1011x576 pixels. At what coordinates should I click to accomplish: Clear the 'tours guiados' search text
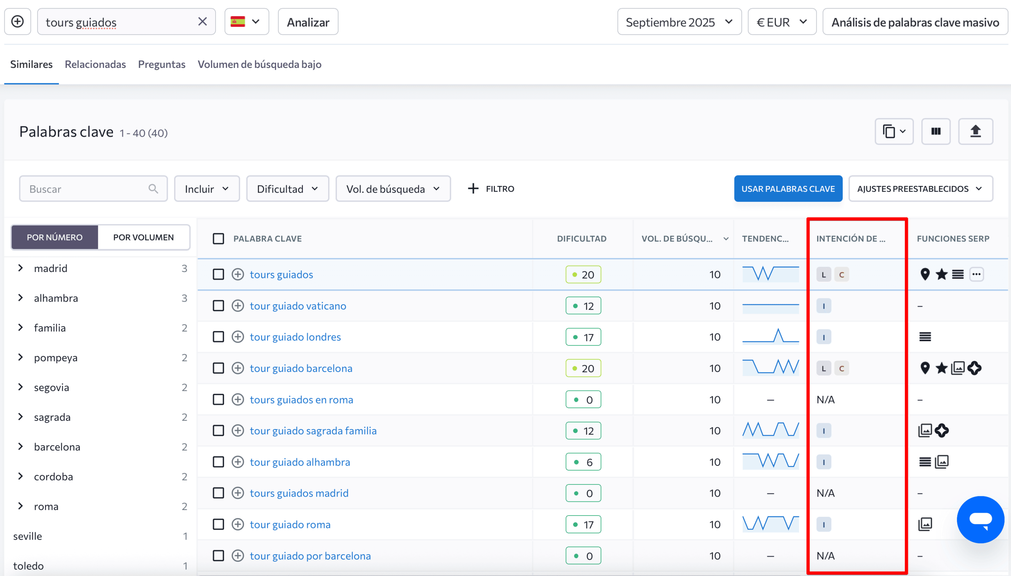coord(202,22)
